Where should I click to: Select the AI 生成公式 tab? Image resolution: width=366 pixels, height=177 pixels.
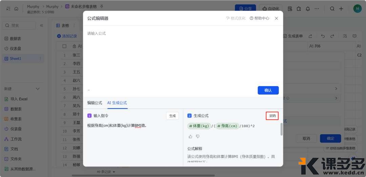[x=117, y=103]
